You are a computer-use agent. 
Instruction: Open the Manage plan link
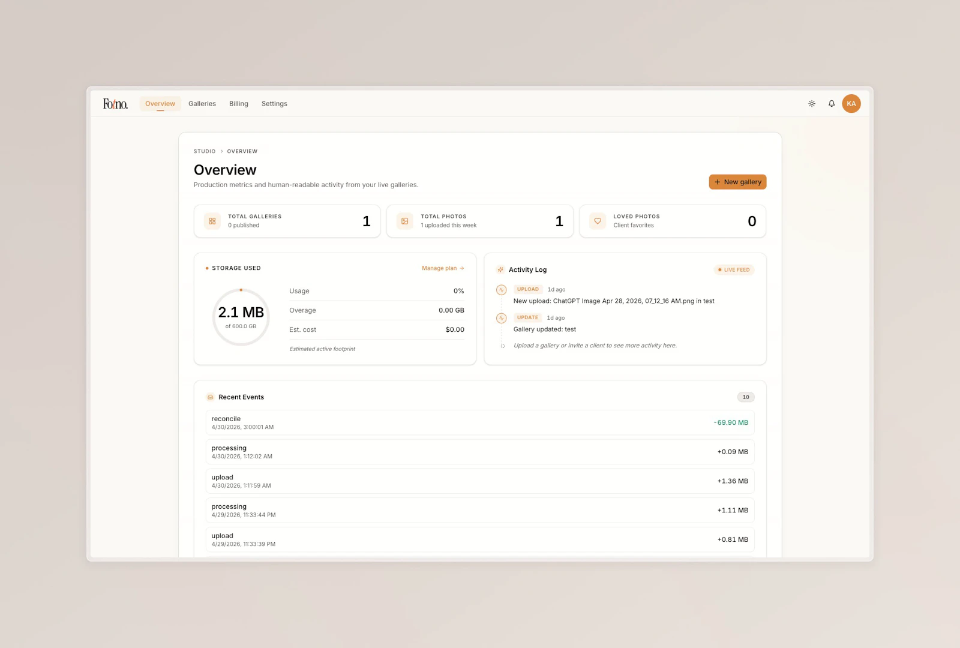pos(443,268)
